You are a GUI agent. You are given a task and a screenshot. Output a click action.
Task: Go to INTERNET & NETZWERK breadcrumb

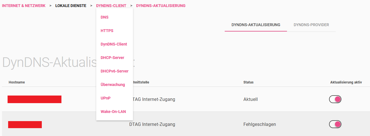click(24, 6)
